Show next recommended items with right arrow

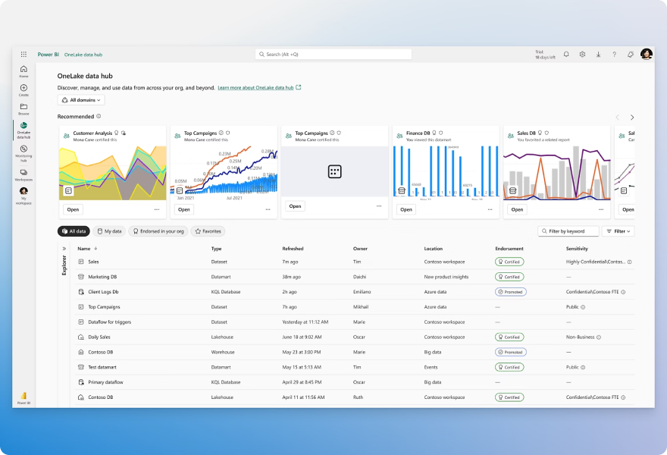[632, 117]
